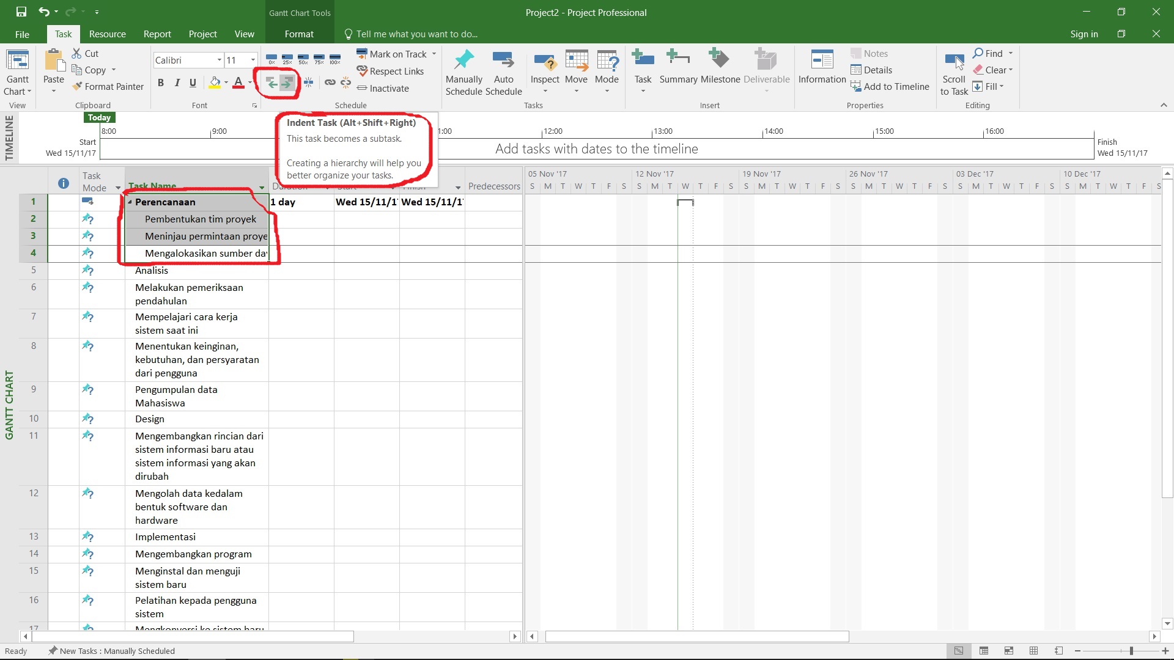Click the Split Task icon

click(x=309, y=82)
